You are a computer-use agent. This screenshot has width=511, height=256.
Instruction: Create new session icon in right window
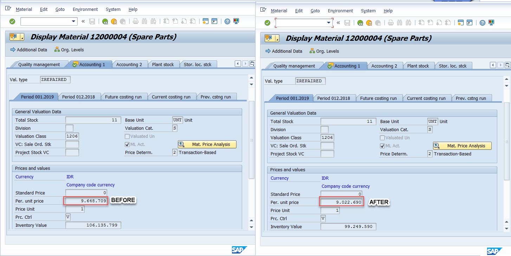[x=460, y=23]
